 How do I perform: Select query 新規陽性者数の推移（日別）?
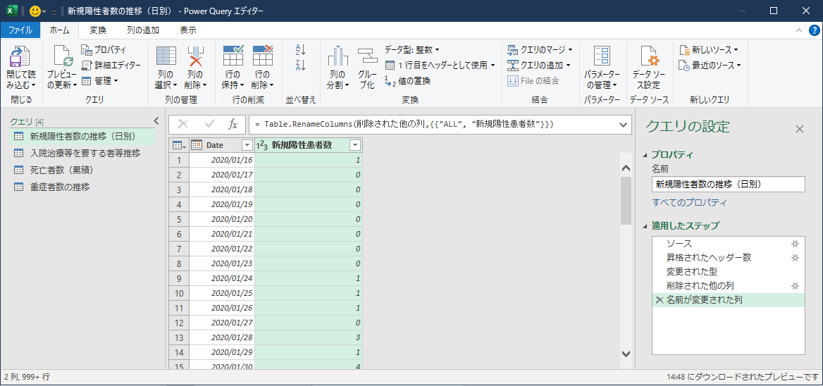tap(83, 137)
